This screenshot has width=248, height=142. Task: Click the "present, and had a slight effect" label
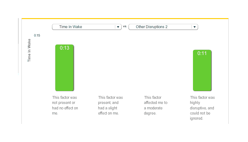[x=110, y=105]
